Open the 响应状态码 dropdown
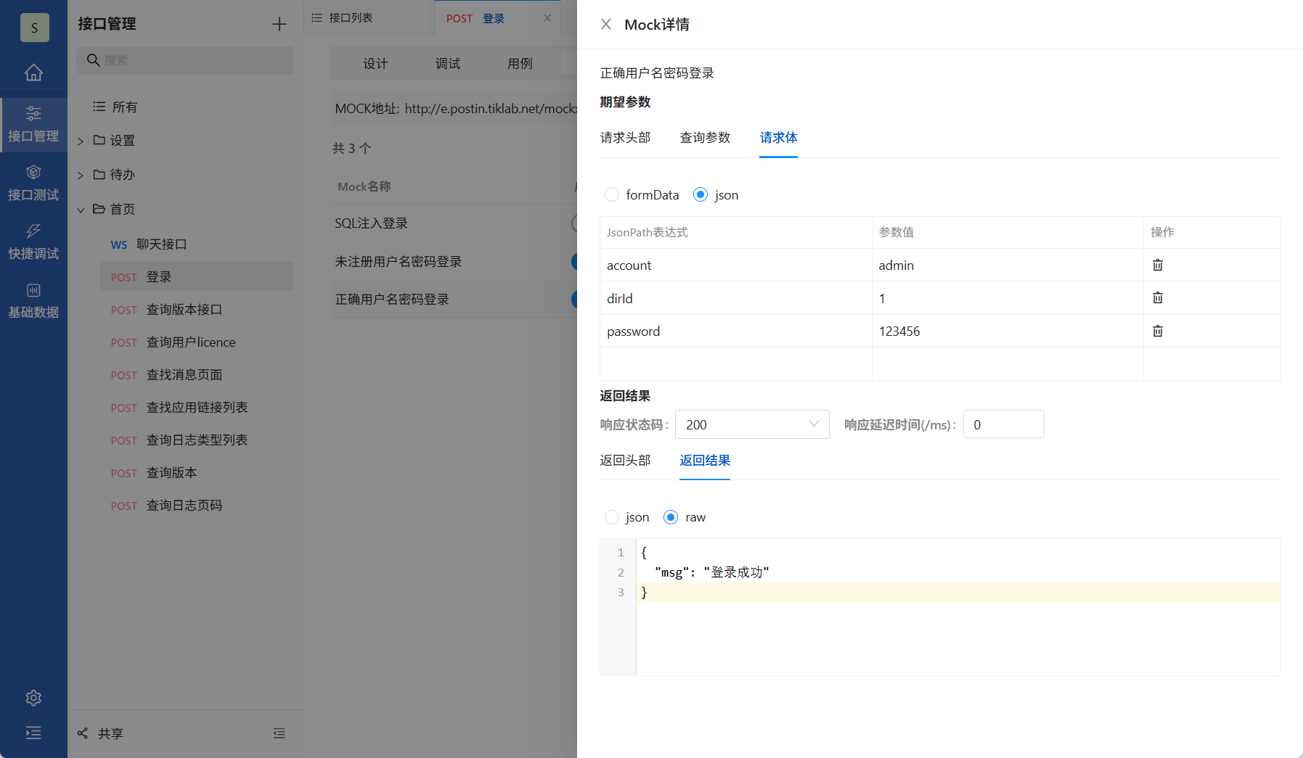 [752, 424]
